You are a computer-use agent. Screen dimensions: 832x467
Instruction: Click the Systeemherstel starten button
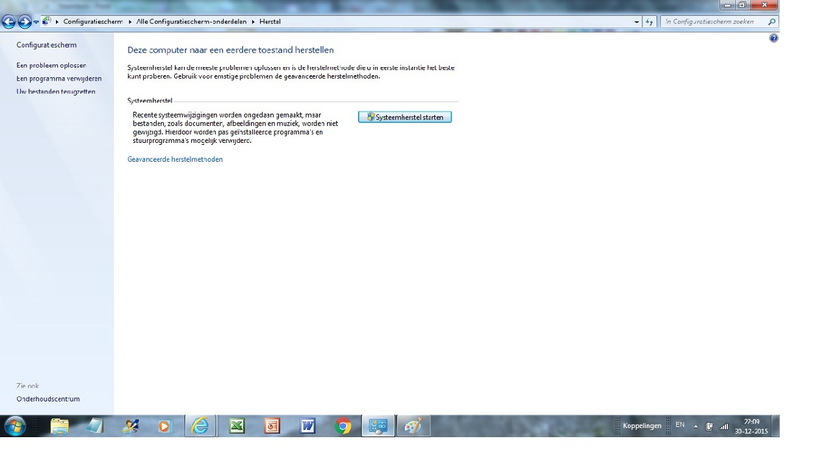pos(405,117)
